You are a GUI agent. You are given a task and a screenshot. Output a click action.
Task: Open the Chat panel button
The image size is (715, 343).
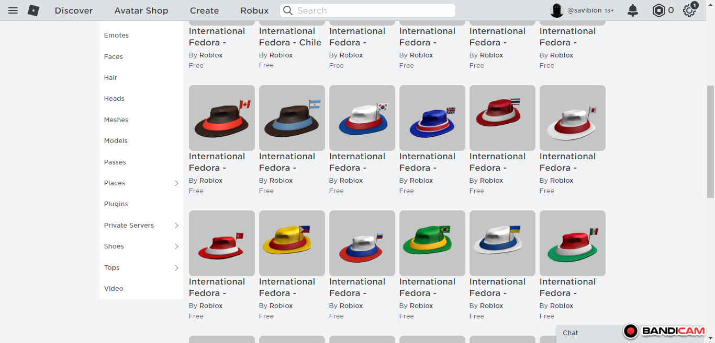pyautogui.click(x=571, y=333)
